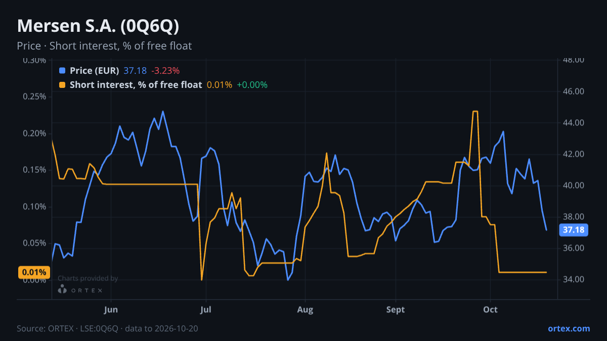Click the blue 37.18 price axis tag

574,230
